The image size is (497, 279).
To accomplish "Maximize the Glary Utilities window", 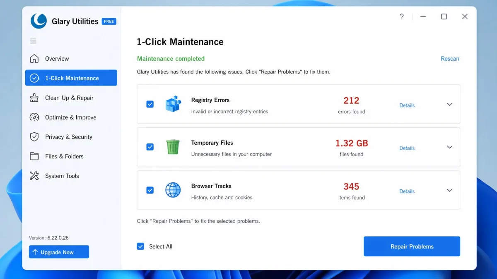I will pos(444,17).
